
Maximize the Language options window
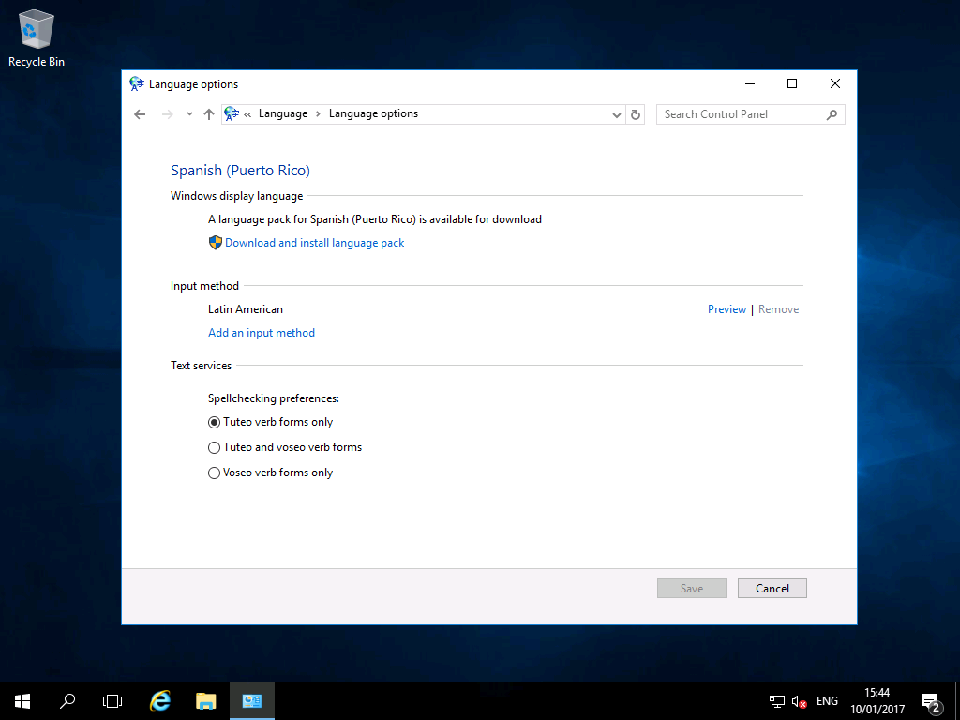[x=792, y=83]
